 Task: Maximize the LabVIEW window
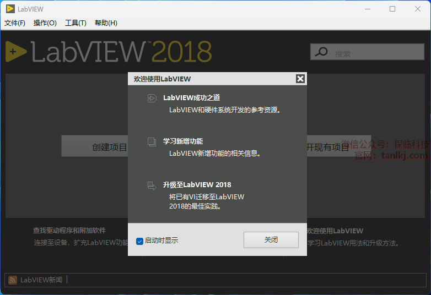tap(392, 9)
